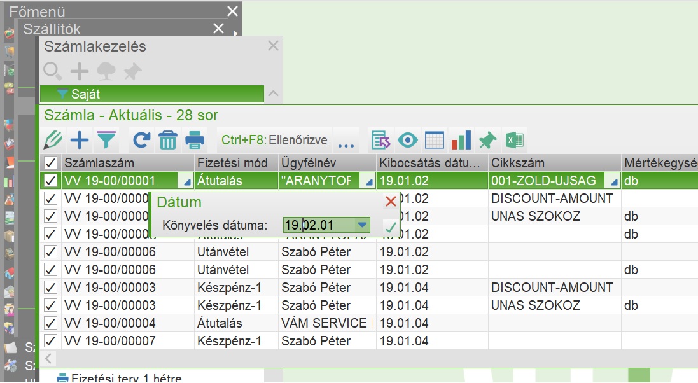Toggle checkbox of VV 19-00/00006 row with db unit
The width and height of the screenshot is (698, 383).
tap(50, 270)
